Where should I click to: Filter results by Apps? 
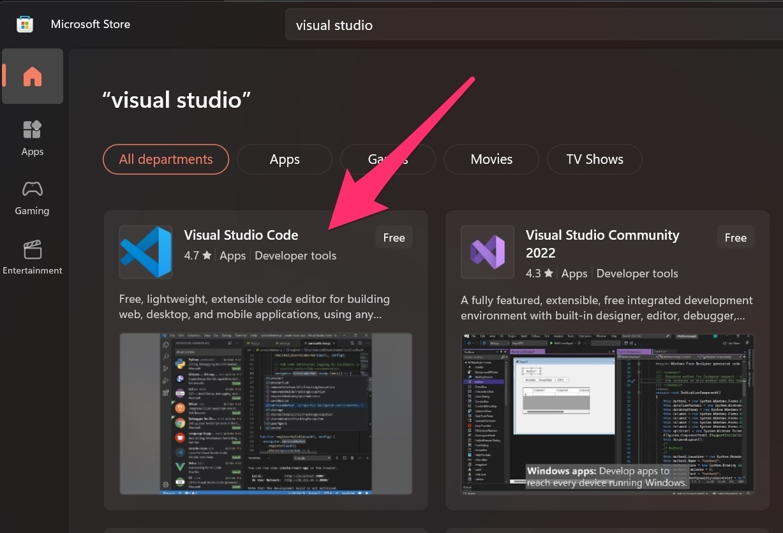285,159
